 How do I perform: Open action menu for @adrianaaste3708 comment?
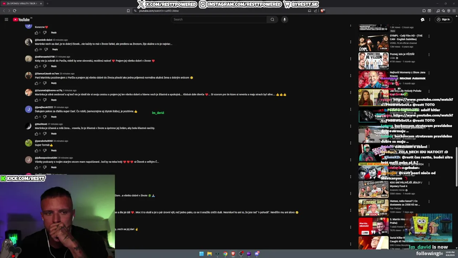pyautogui.click(x=351, y=59)
